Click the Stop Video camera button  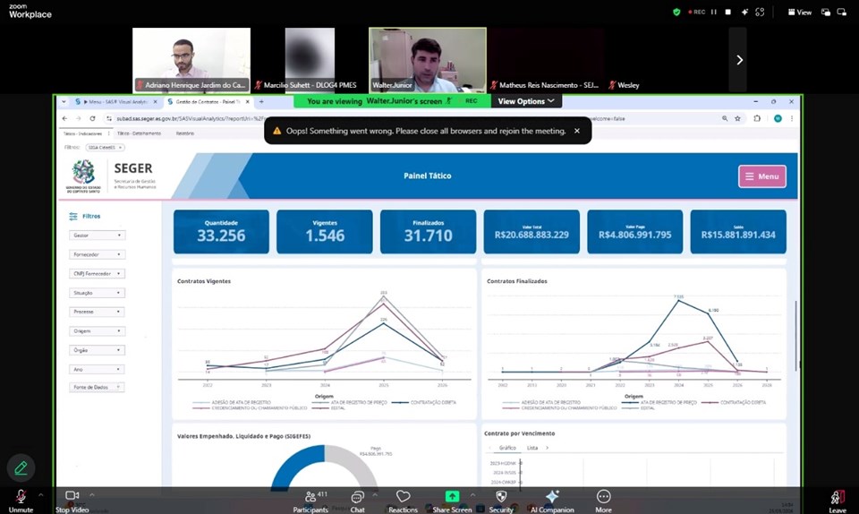[72, 497]
